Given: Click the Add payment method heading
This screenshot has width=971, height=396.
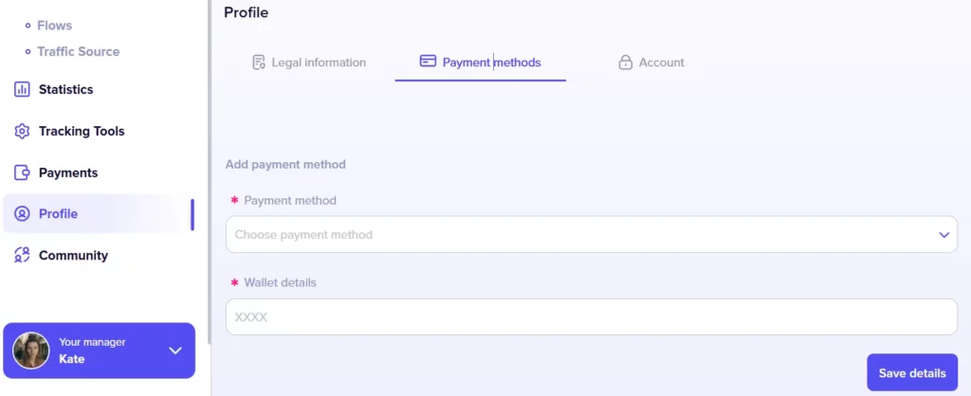Looking at the screenshot, I should point(285,165).
